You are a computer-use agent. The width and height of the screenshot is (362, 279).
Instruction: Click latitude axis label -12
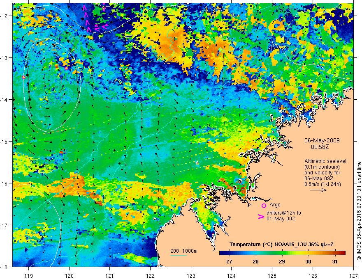(5, 16)
